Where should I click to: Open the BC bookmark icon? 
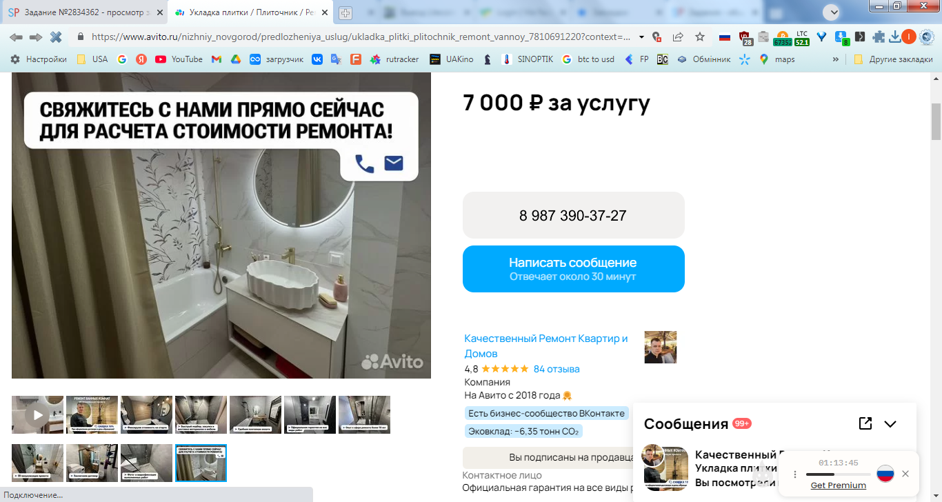pyautogui.click(x=663, y=59)
